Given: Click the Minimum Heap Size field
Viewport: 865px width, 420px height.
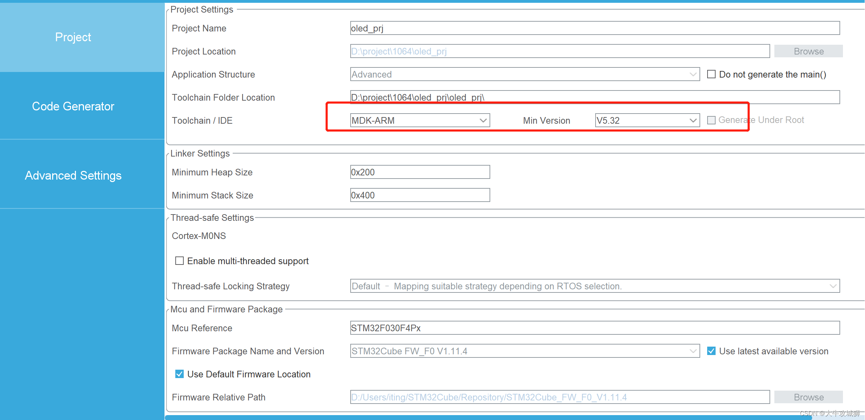Looking at the screenshot, I should pos(420,172).
